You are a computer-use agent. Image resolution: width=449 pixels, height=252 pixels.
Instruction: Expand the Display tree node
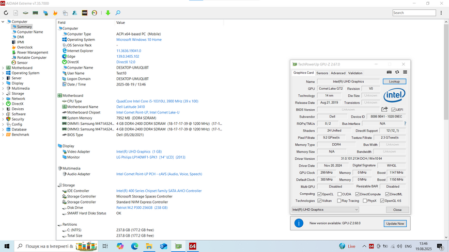(3, 83)
